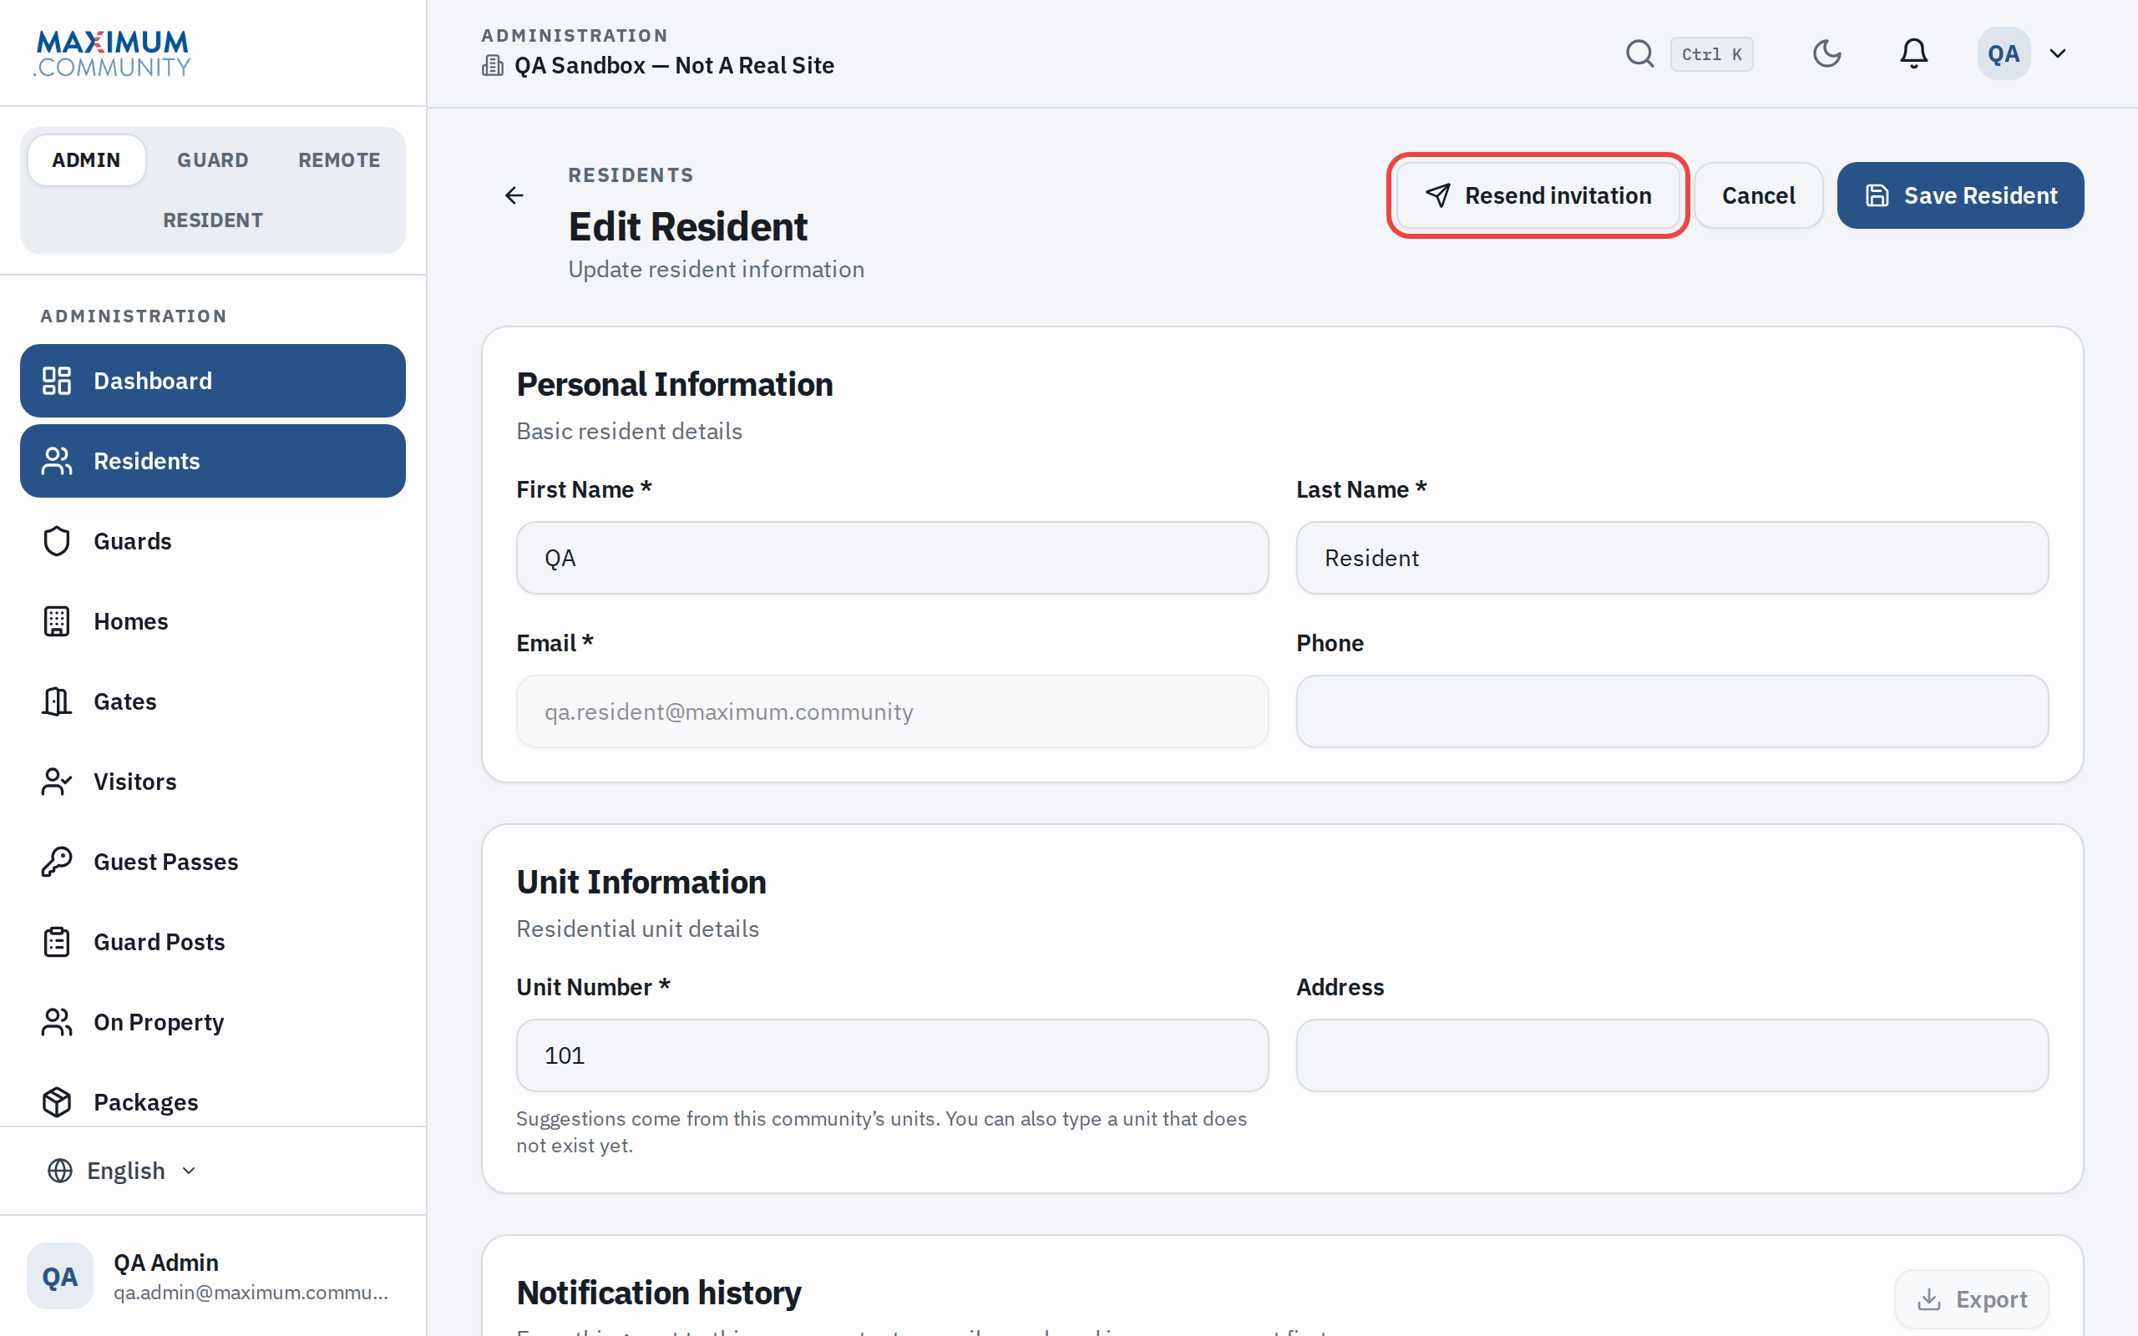Image resolution: width=2138 pixels, height=1336 pixels.
Task: Click the site building icon in header
Action: [x=492, y=65]
